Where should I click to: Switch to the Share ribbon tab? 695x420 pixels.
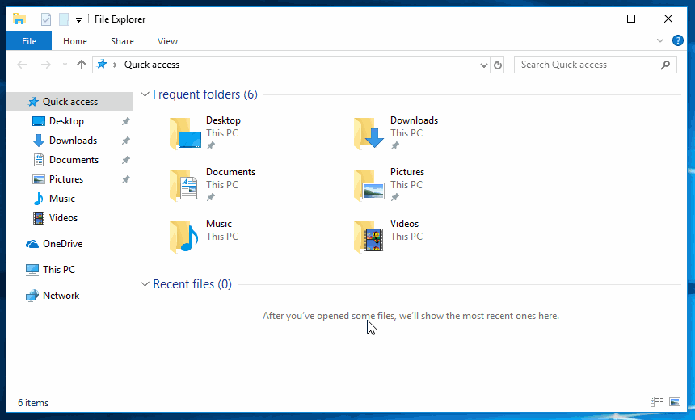click(122, 41)
